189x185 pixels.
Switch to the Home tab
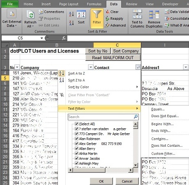coord(28,4)
